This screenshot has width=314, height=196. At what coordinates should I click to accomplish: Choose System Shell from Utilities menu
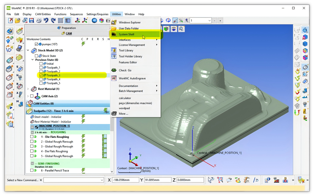coord(135,34)
